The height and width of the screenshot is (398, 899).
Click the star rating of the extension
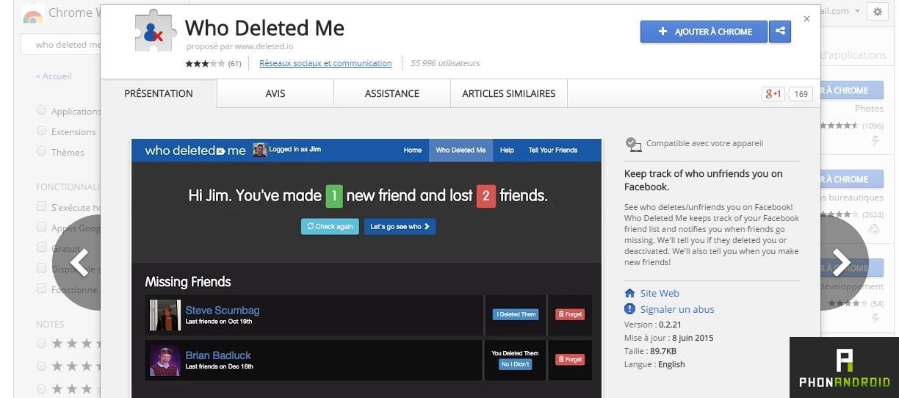(x=205, y=64)
